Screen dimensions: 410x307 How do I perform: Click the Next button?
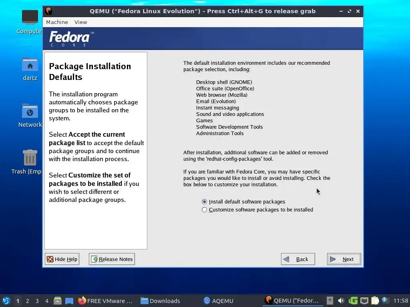[344, 259]
